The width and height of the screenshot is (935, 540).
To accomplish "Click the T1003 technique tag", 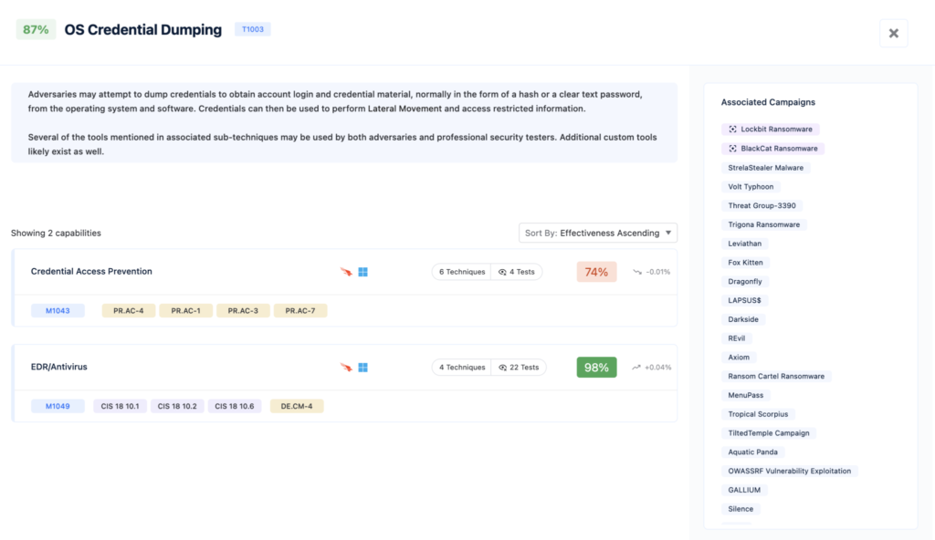I will pos(252,29).
